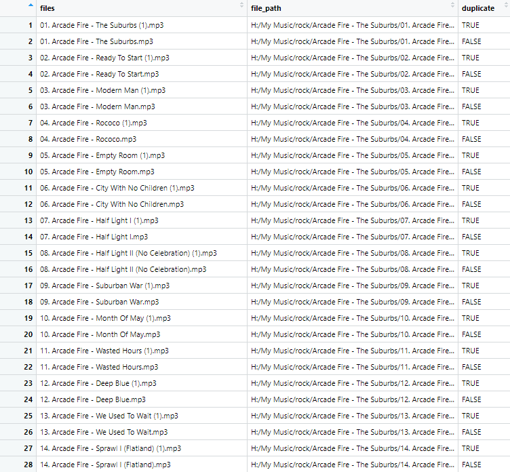This screenshot has height=472, width=510.
Task: Click row number 15
Action: click(x=28, y=253)
